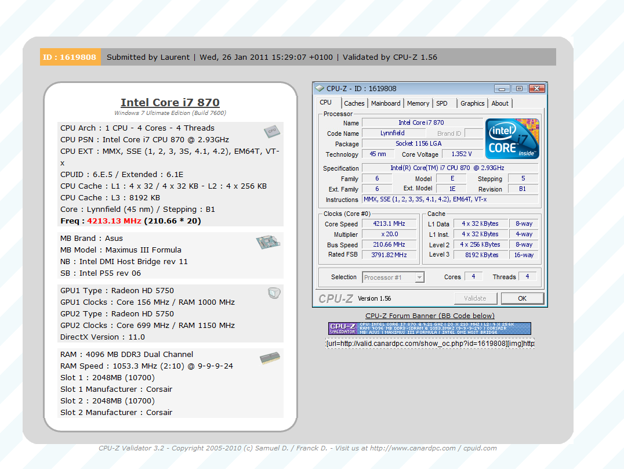Click the Core Speed value 4213.1 MHz
The image size is (624, 469).
point(389,224)
